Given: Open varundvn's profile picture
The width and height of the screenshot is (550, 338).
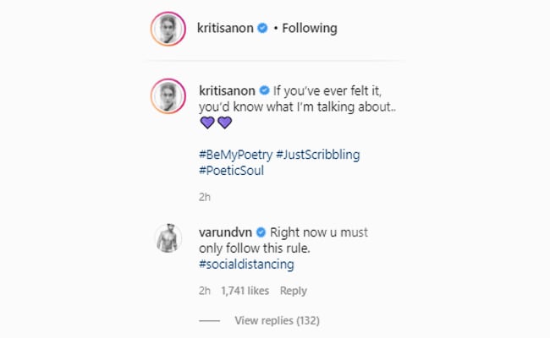Looking at the screenshot, I should (x=167, y=239).
